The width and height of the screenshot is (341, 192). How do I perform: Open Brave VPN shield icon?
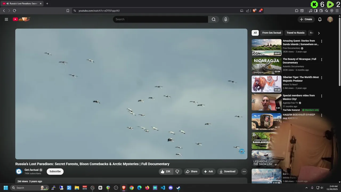pyautogui.click(x=332, y=11)
